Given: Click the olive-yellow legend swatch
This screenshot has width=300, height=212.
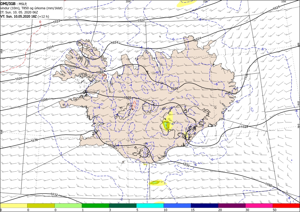Looking at the screenshot, I should click(x=41, y=205).
